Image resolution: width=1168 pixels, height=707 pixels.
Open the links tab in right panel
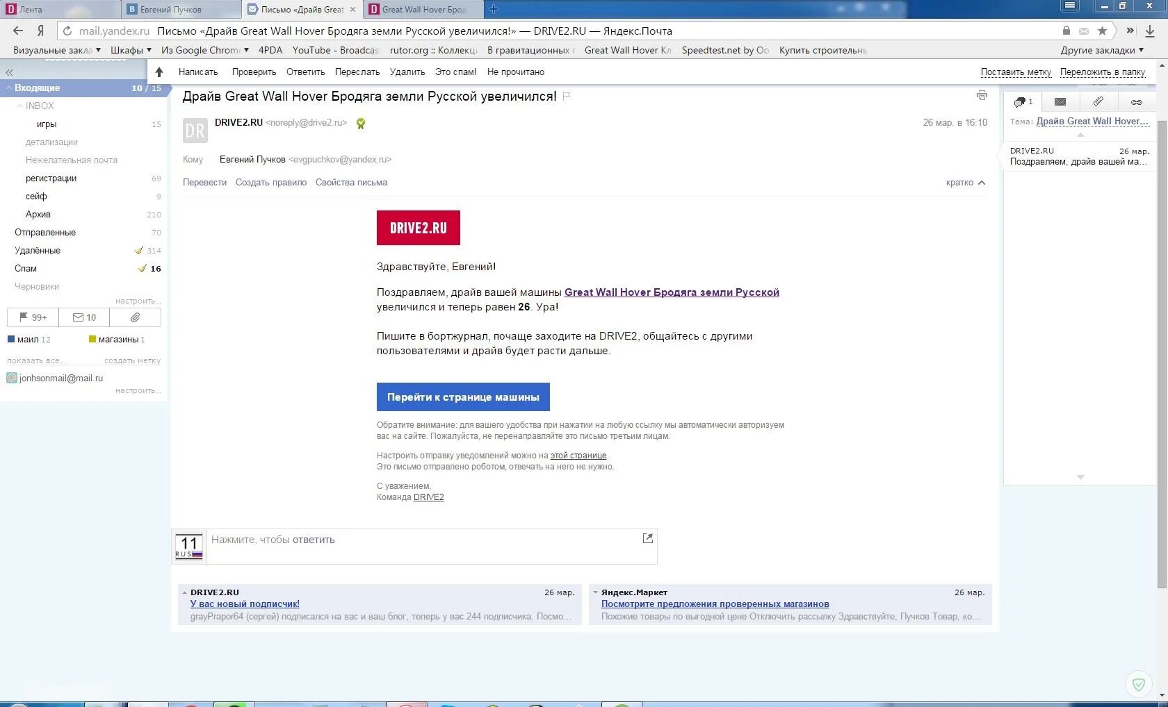point(1136,101)
